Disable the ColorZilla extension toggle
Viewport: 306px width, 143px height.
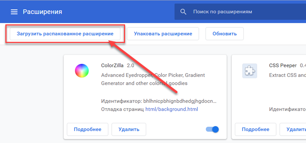[x=212, y=129]
